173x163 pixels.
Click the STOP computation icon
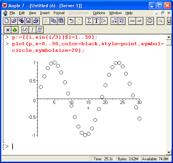[x=150, y=21]
